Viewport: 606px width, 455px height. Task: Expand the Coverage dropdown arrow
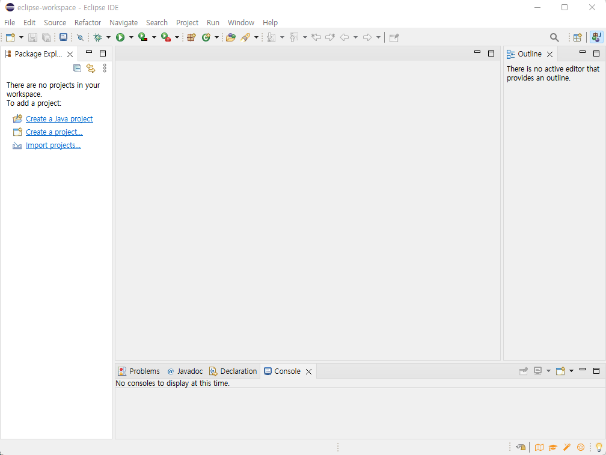tap(154, 37)
